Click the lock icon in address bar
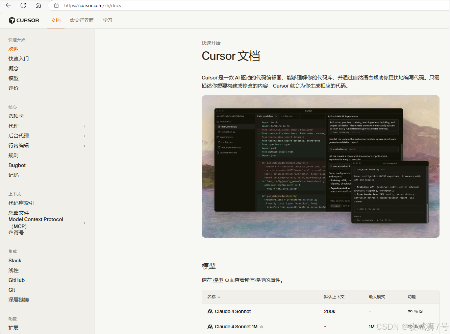 pos(56,5)
